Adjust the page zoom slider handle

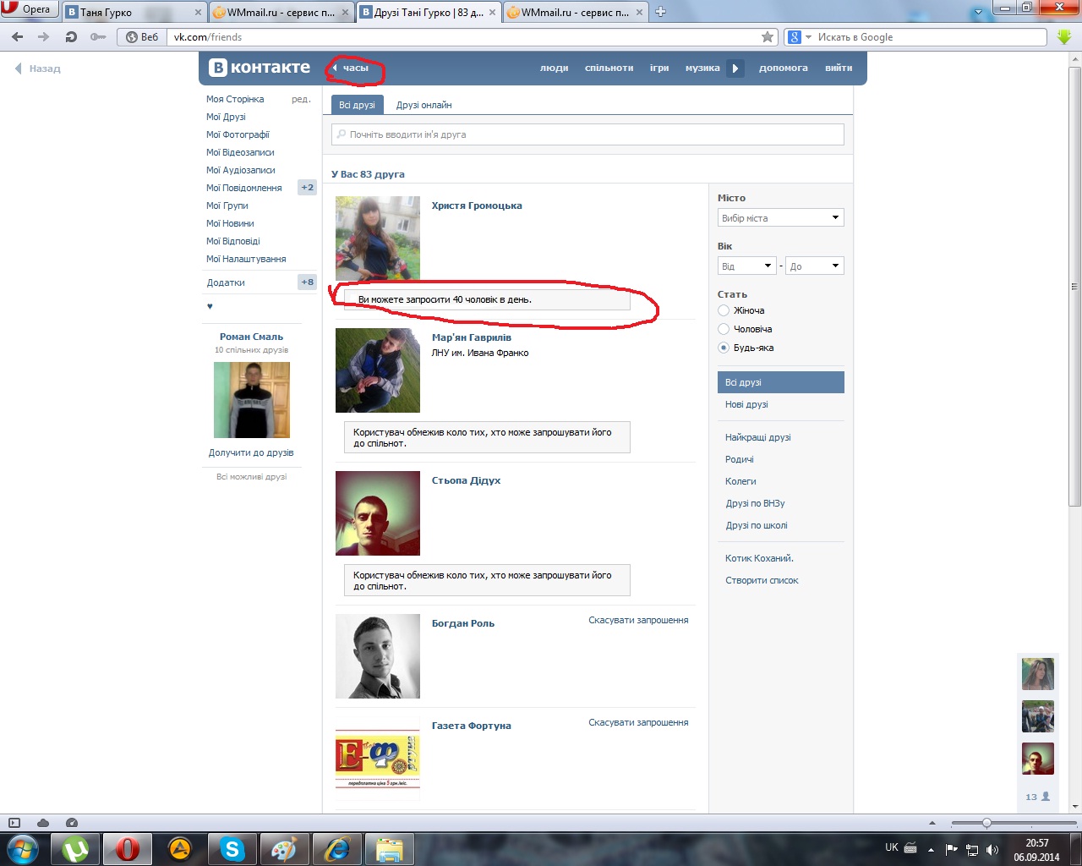coord(986,823)
